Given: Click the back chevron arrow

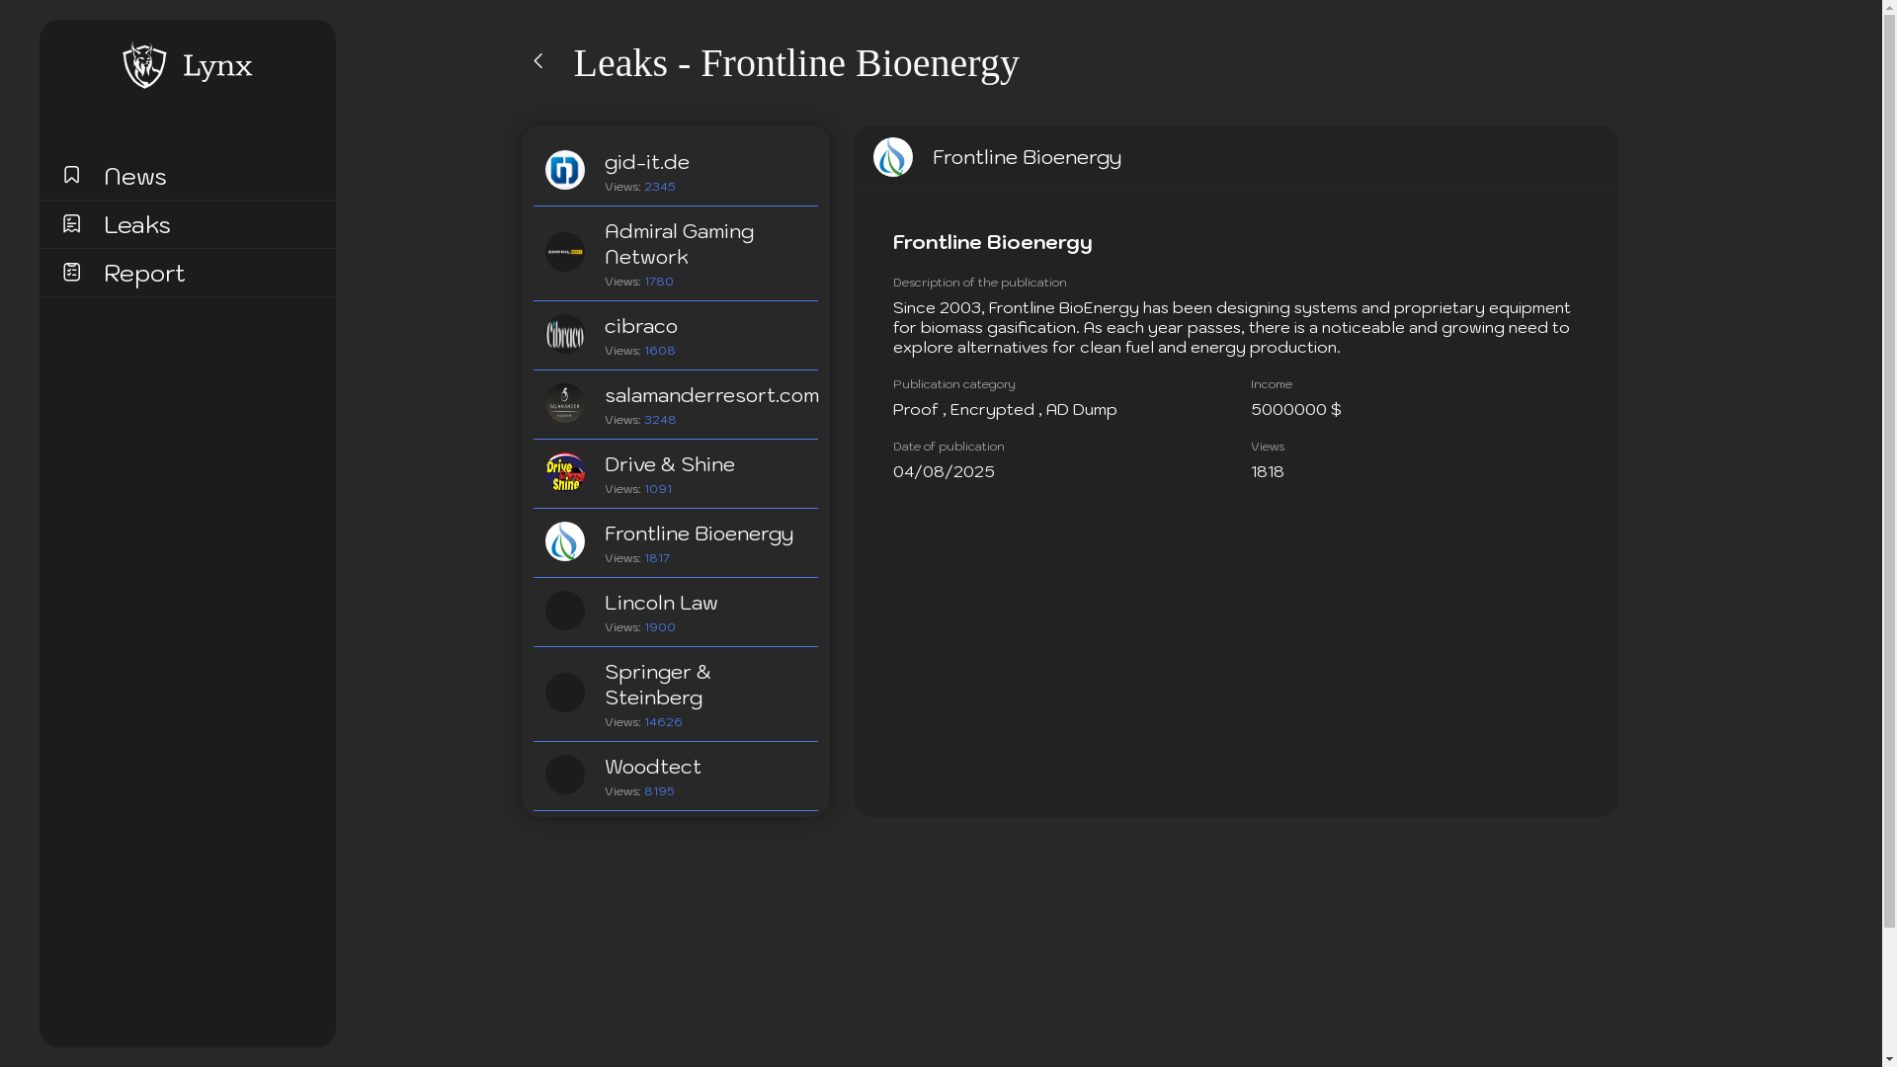Looking at the screenshot, I should click(538, 61).
